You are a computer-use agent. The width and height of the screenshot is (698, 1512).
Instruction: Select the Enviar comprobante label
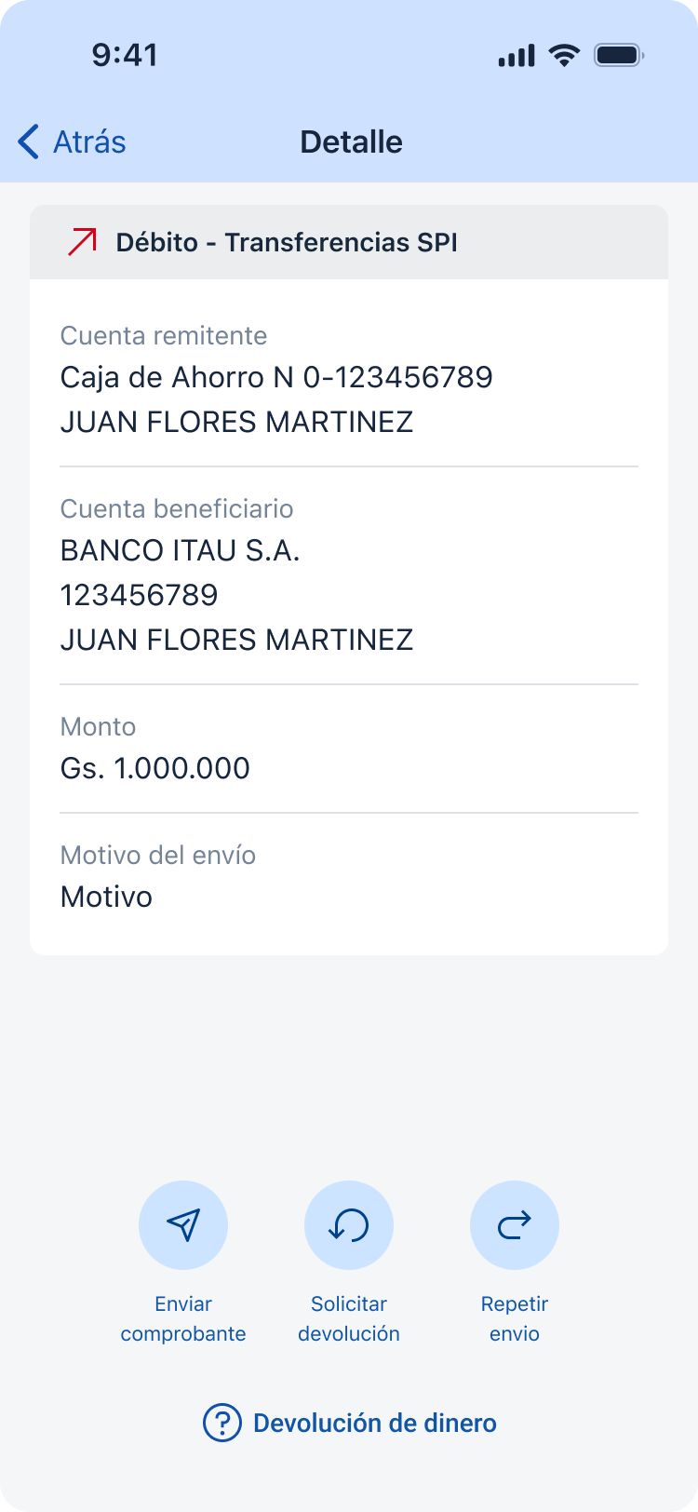tap(183, 1318)
